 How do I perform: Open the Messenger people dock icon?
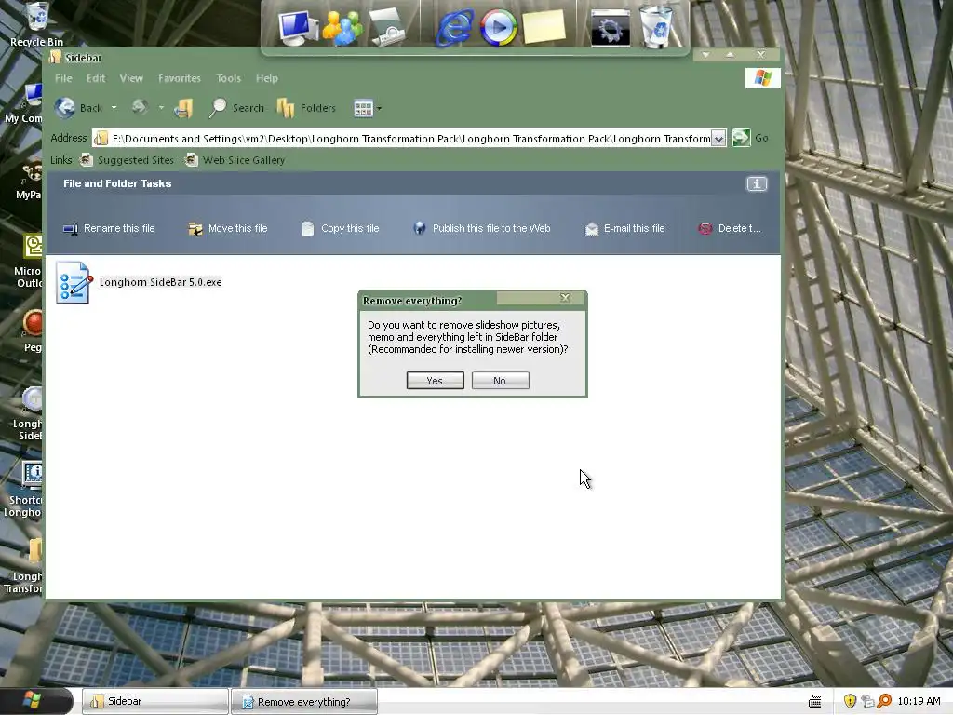pyautogui.click(x=342, y=27)
